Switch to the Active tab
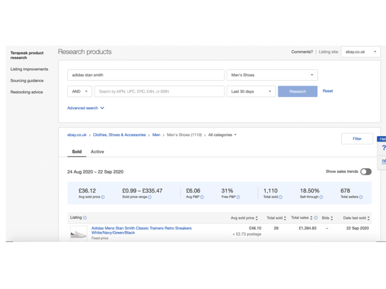386x289 pixels. [x=97, y=152]
